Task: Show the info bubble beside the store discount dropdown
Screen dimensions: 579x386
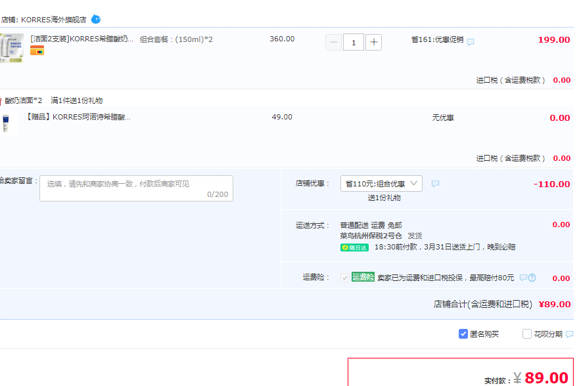Action: click(435, 184)
